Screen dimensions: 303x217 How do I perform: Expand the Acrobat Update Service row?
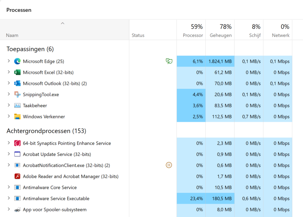[x=9, y=154]
